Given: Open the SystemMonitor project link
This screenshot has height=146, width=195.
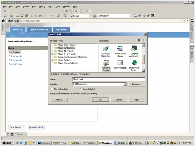Looking at the screenshot, I should [15, 64].
